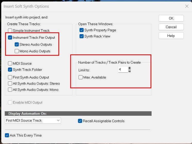
Task: Check the MIDI Source option
Action: [10, 63]
